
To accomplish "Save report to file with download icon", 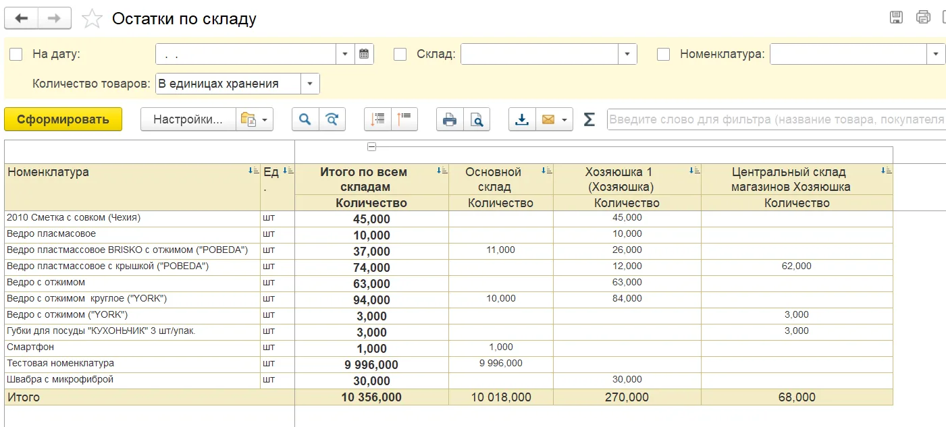I will pos(522,119).
